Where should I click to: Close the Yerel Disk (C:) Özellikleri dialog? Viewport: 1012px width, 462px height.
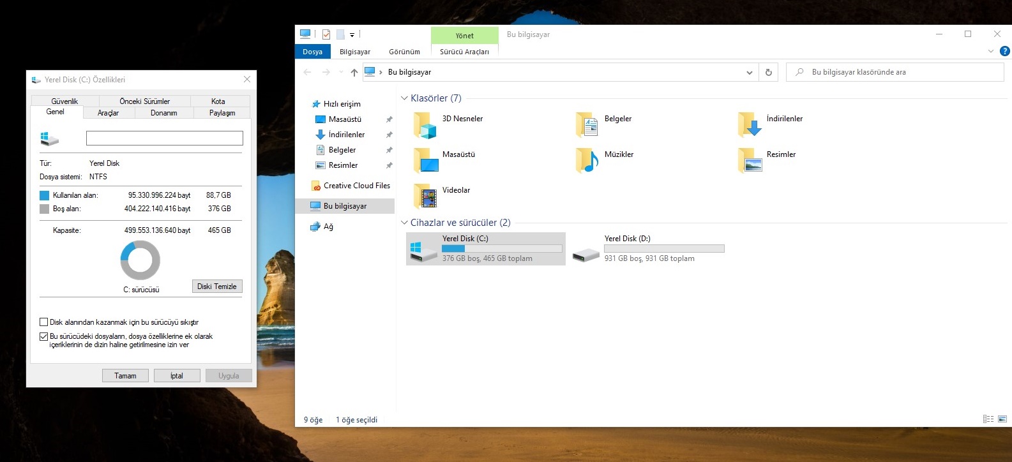(x=247, y=79)
